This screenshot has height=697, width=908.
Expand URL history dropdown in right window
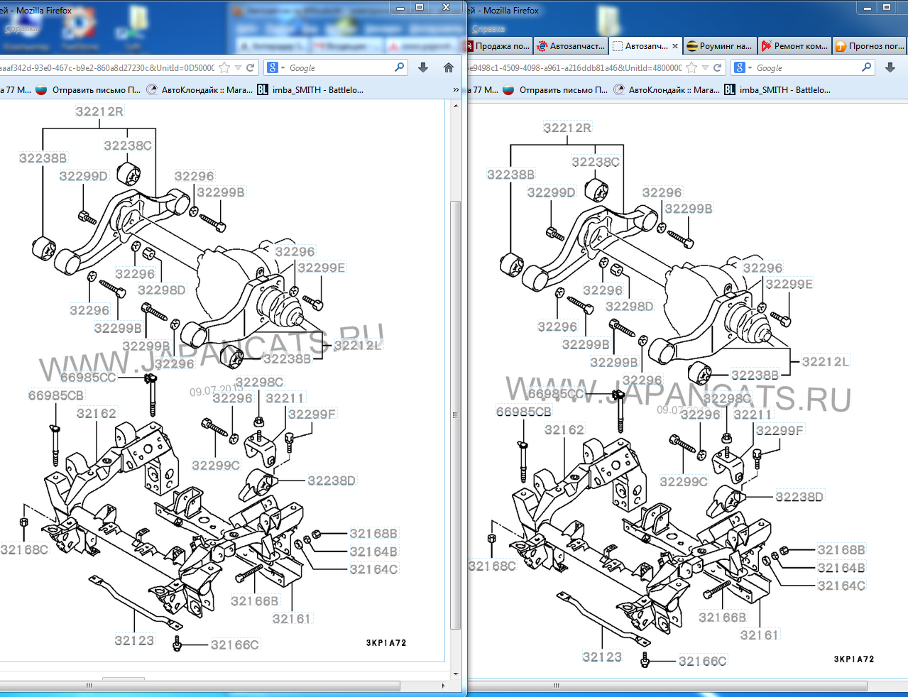pyautogui.click(x=705, y=68)
